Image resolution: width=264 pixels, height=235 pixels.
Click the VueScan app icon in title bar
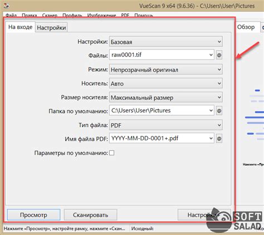(7, 6)
